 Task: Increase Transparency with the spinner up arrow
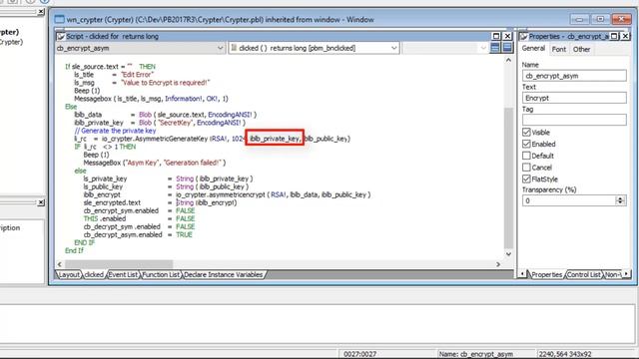[x=620, y=198]
